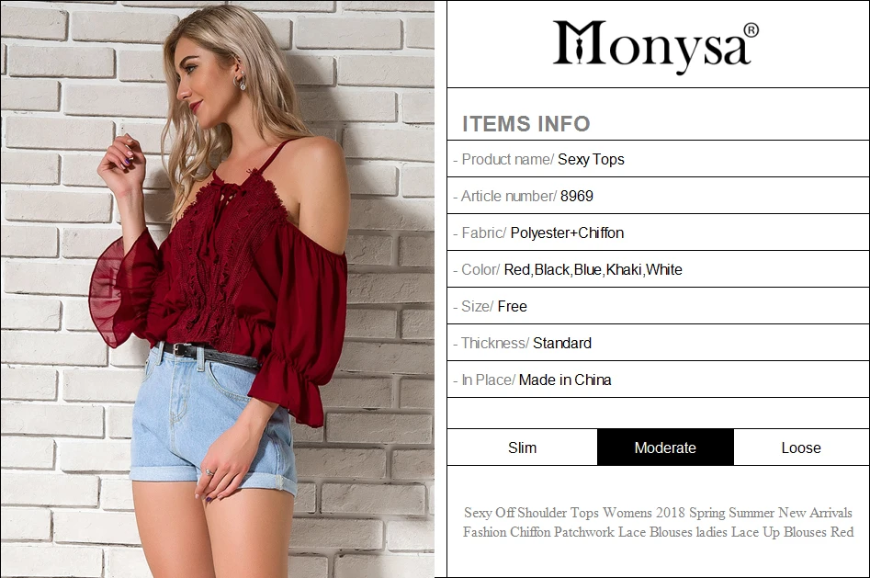
Task: Click the product description paragraph text
Action: coord(658,522)
